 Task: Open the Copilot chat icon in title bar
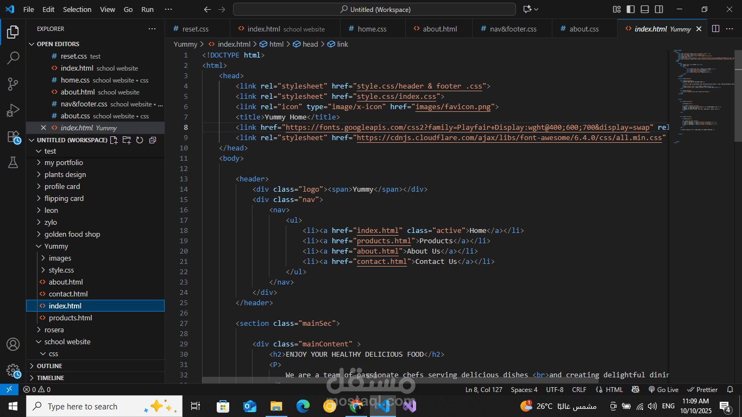click(x=527, y=9)
